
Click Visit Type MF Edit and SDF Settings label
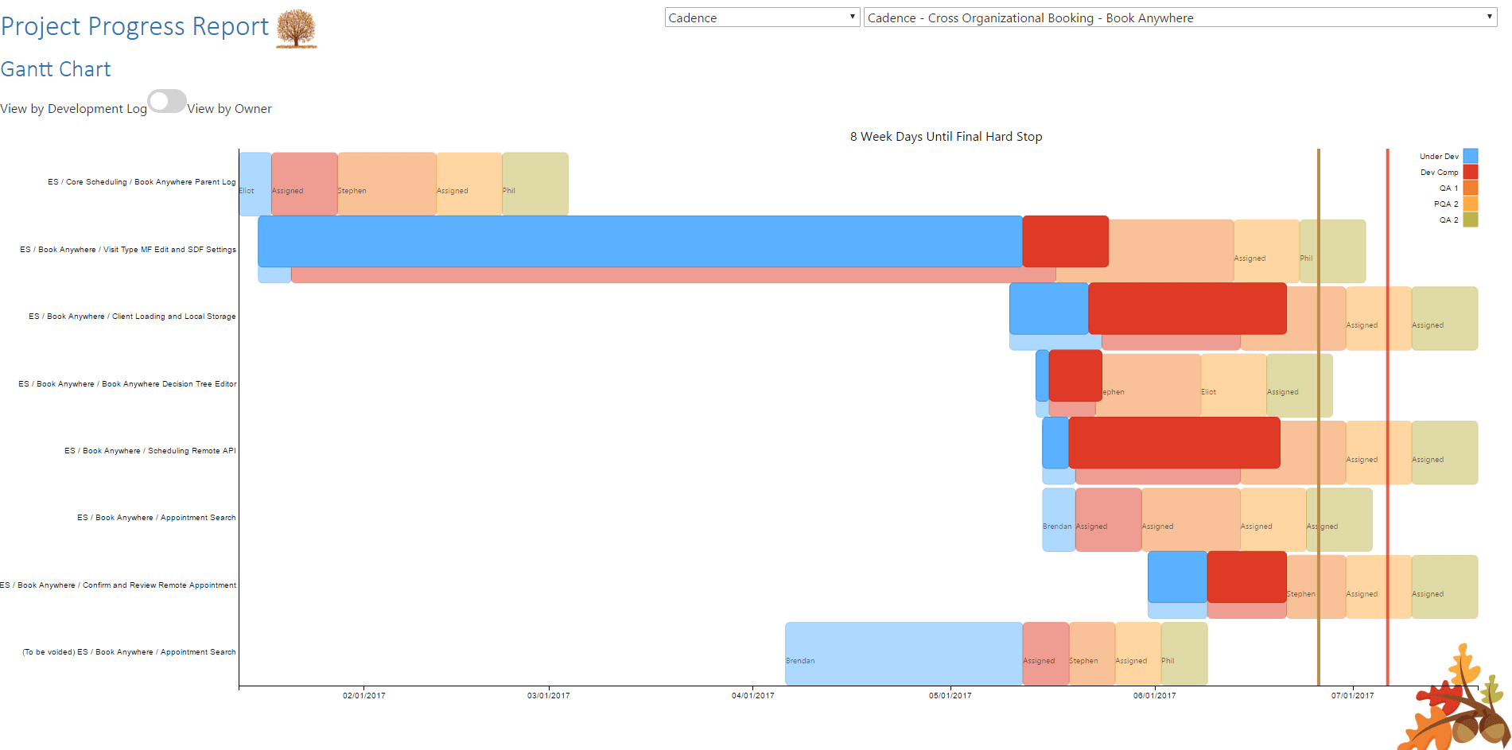(128, 250)
